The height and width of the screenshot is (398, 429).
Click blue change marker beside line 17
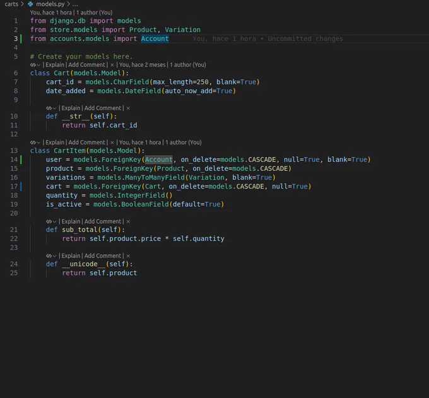click(x=21, y=187)
